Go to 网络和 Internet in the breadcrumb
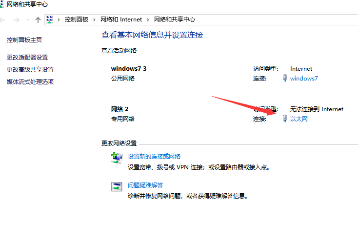Screen dimensions: 358x243 (121, 20)
